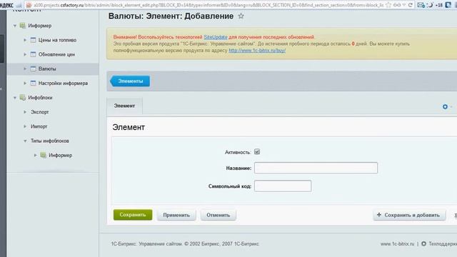The image size is (457, 257).
Task: Open Цены на топливо section
Action: pos(57,40)
